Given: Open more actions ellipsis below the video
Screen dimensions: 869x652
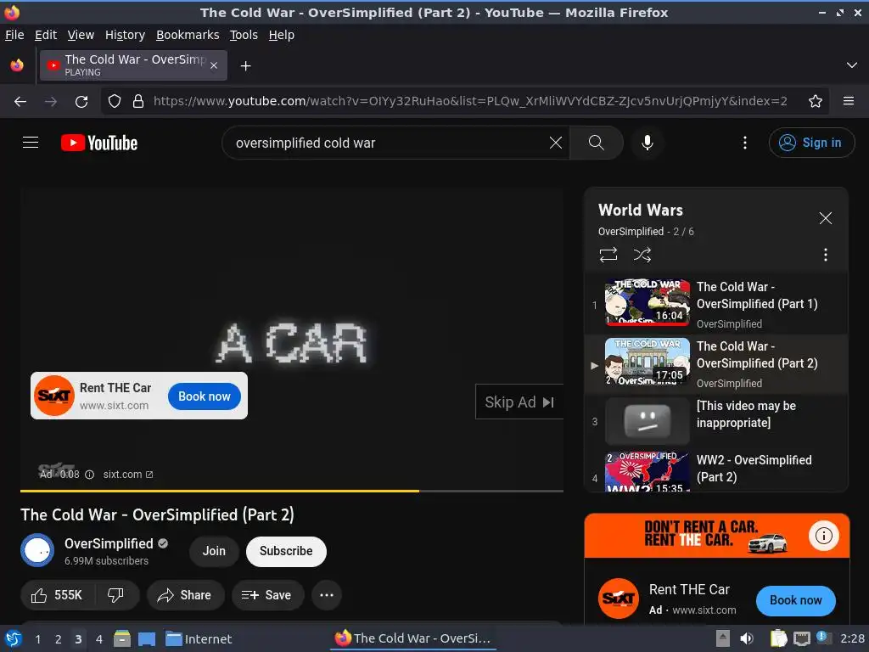Looking at the screenshot, I should click(327, 595).
